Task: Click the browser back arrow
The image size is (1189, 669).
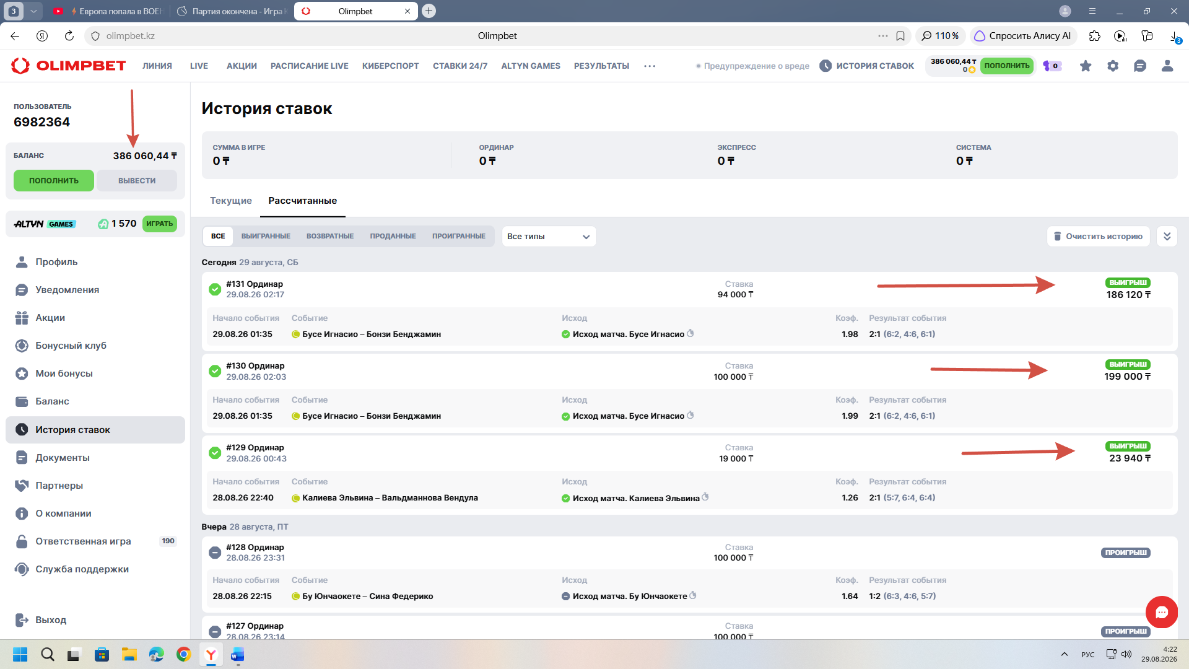Action: pyautogui.click(x=15, y=36)
